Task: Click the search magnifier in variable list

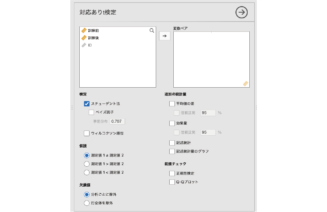Action: (152, 31)
